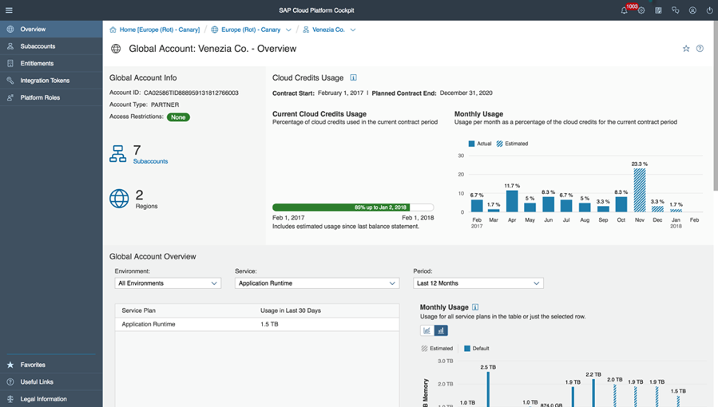Open Subaccounts in sidebar
718x407 pixels.
(x=51, y=46)
